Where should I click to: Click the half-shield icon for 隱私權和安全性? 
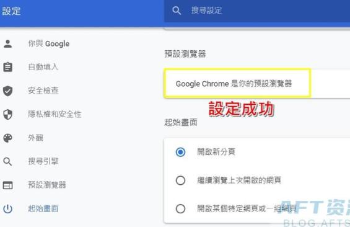(8, 114)
